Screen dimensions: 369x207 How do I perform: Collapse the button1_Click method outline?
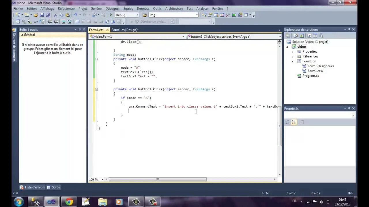click(x=96, y=59)
